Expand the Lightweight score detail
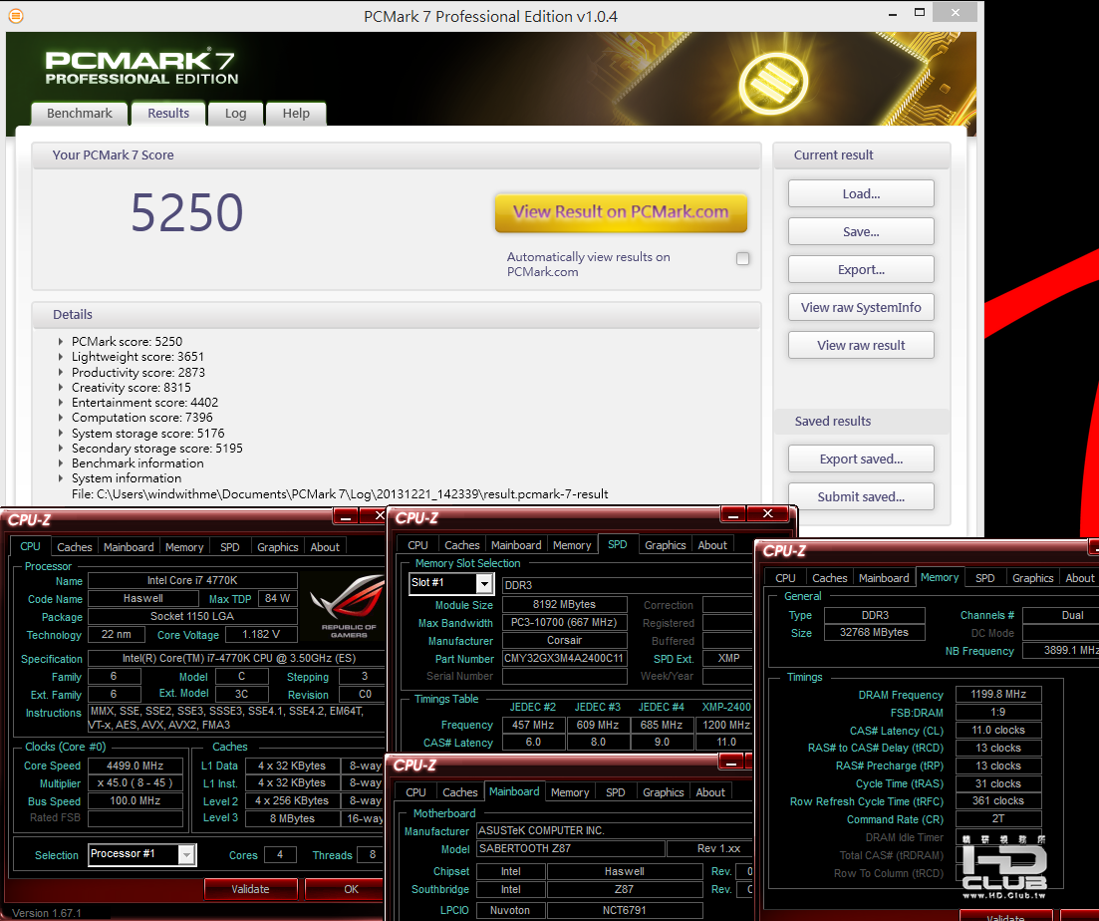The width and height of the screenshot is (1099, 921). 60,358
